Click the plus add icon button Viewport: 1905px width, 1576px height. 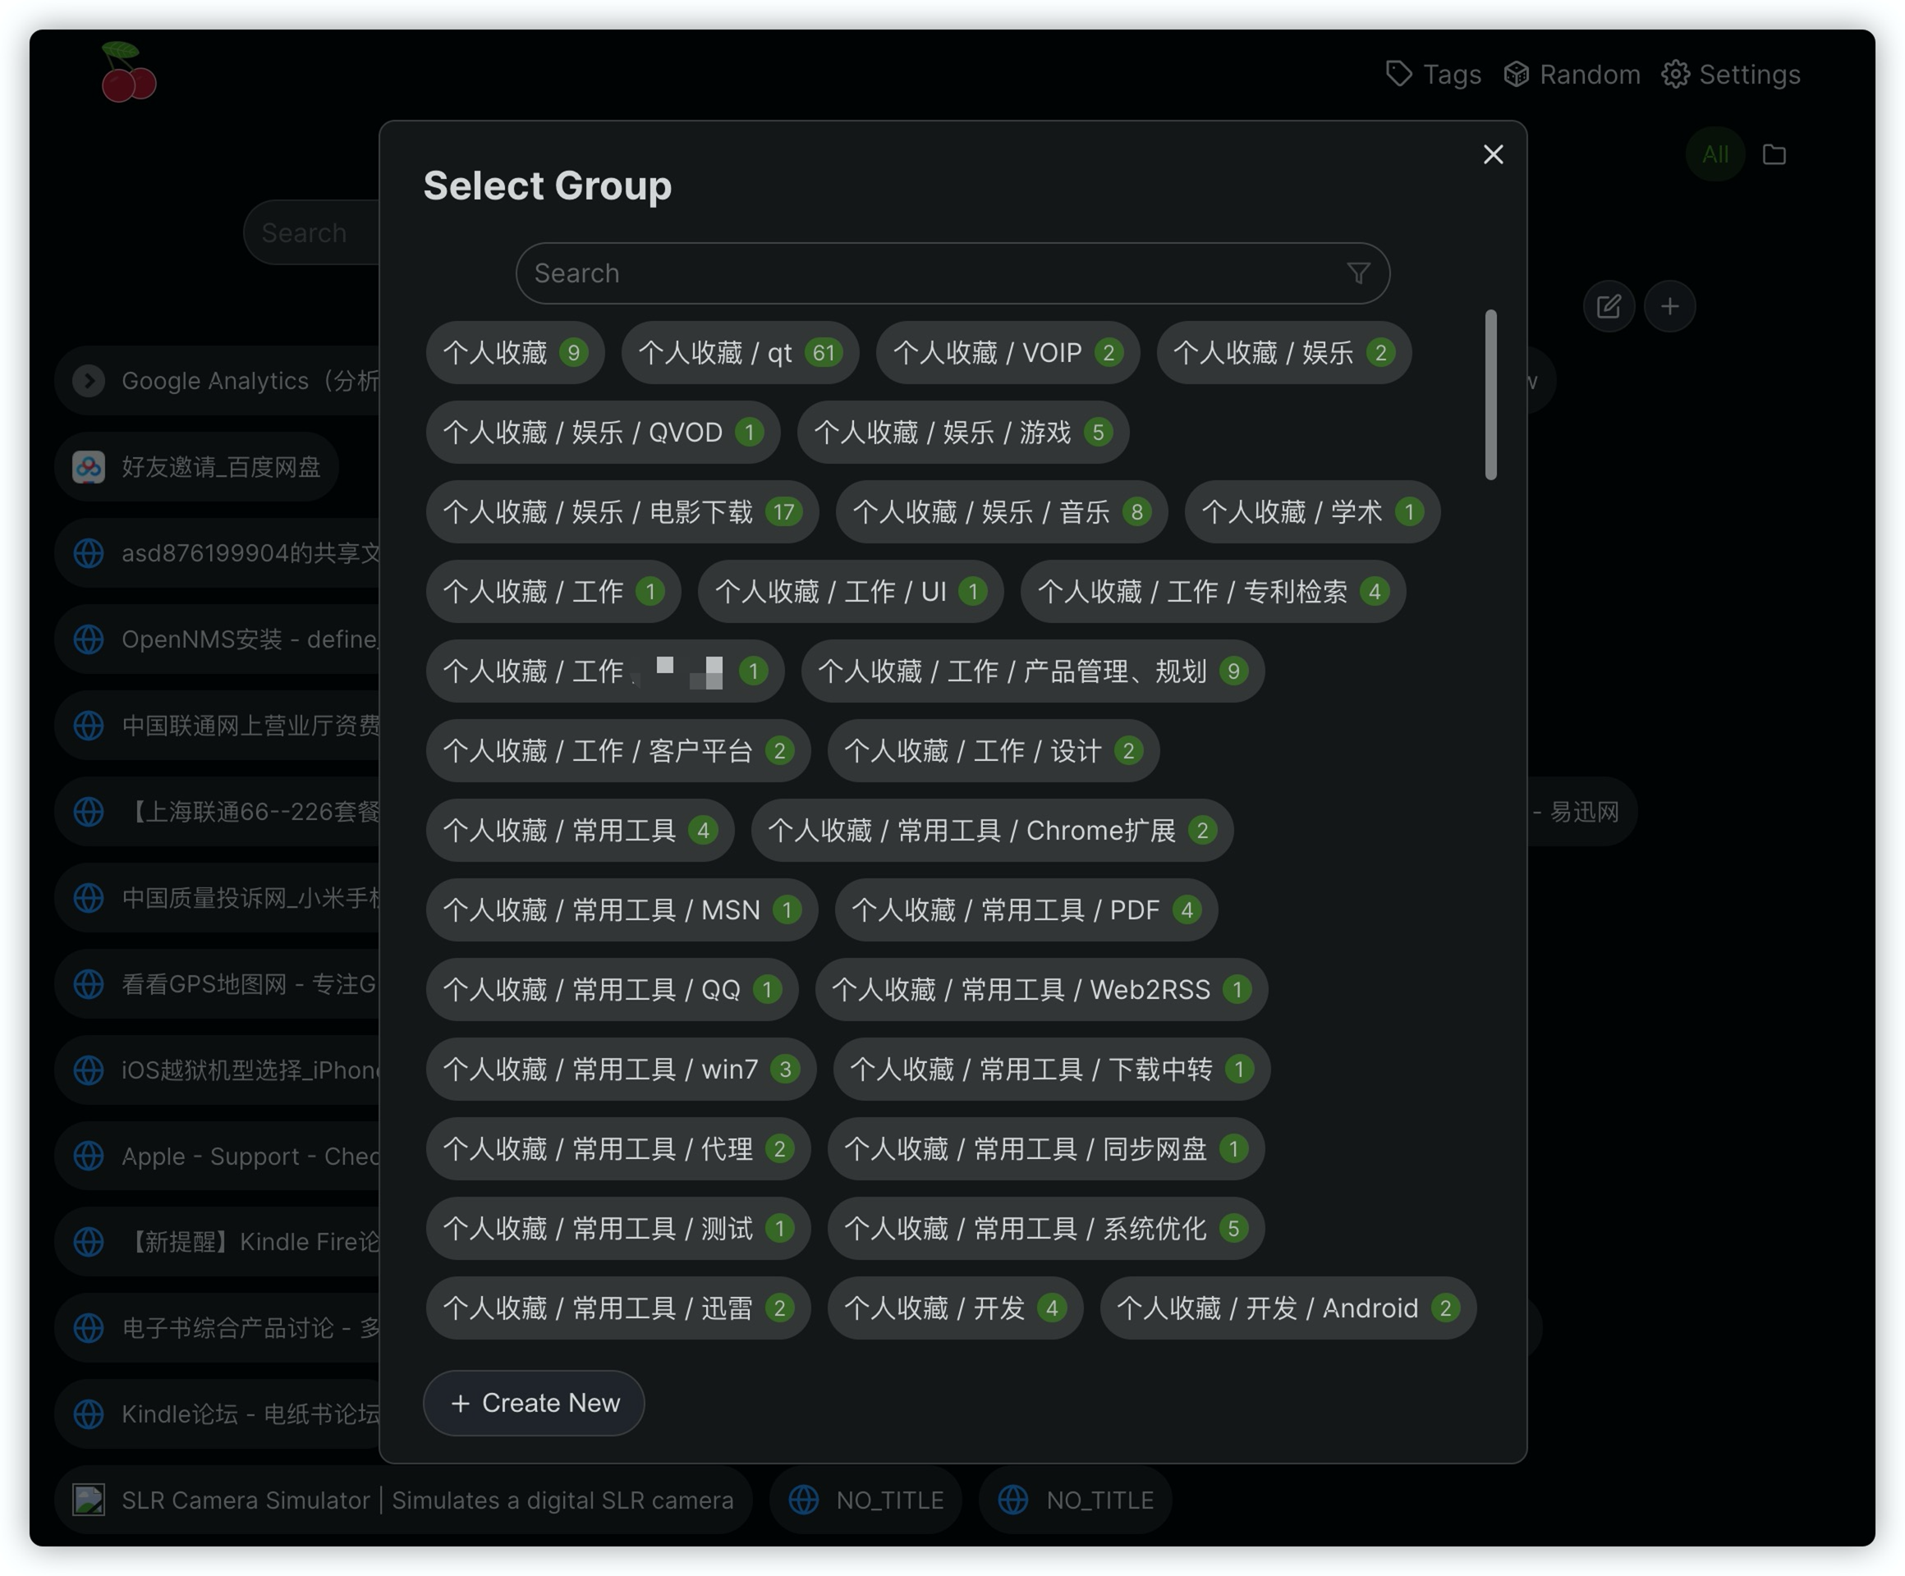point(1669,306)
